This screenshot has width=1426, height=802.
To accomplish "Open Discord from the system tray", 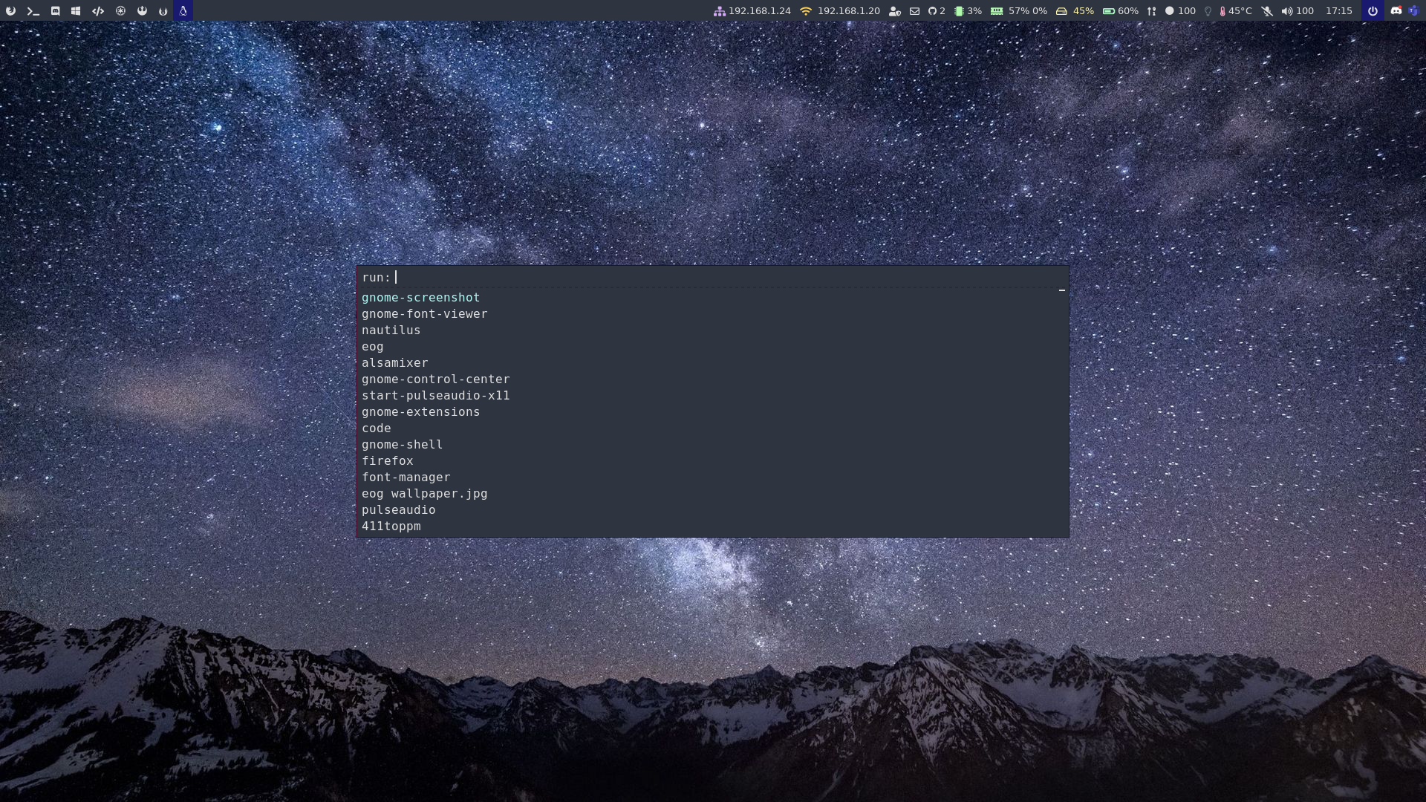I will pyautogui.click(x=1396, y=10).
